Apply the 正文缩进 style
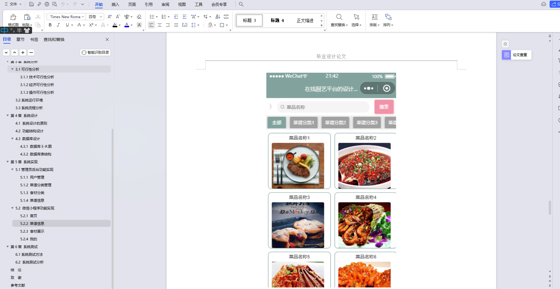 click(305, 20)
